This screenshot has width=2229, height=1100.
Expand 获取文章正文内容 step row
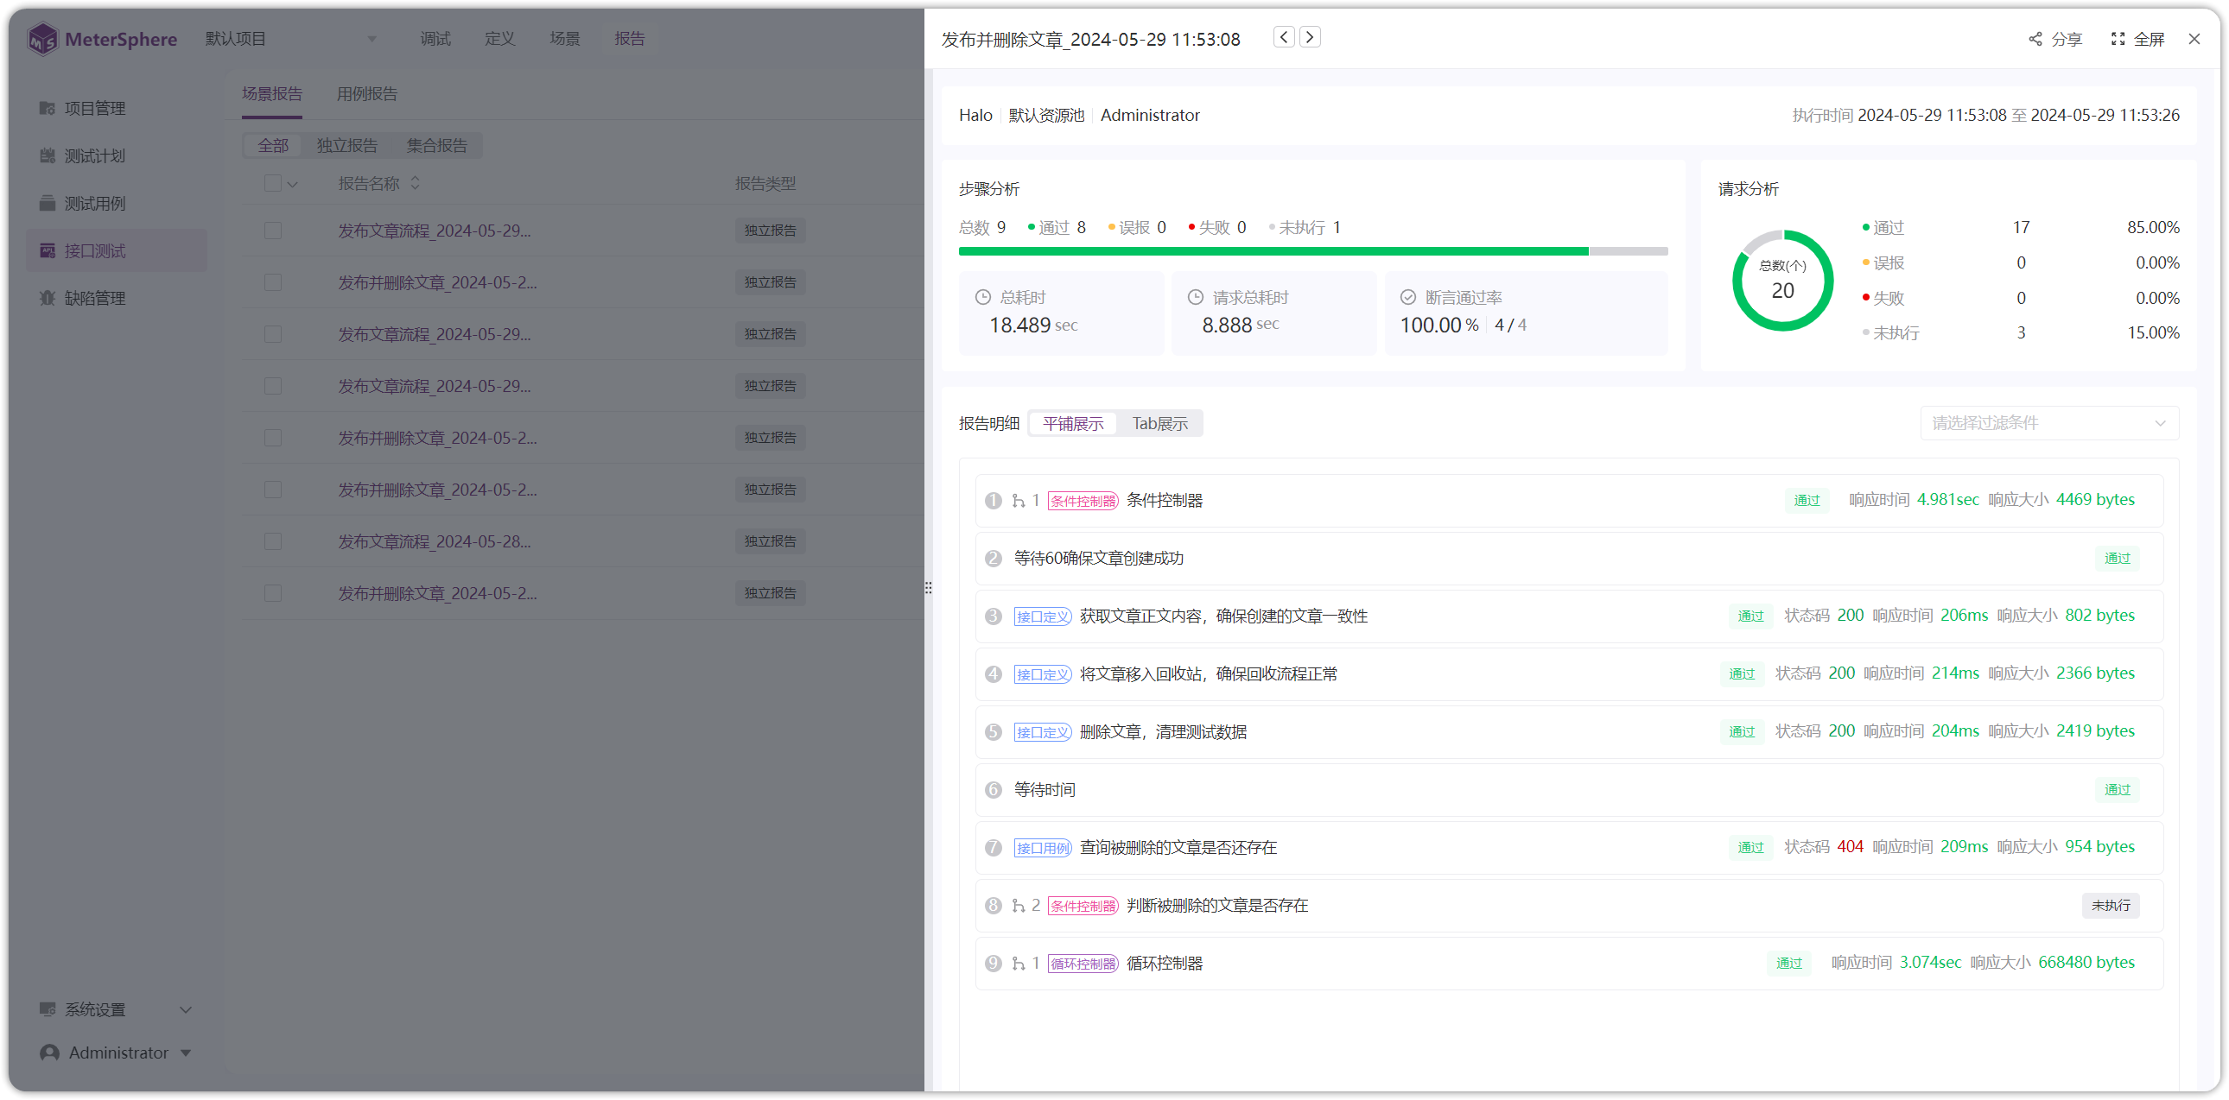(1569, 616)
